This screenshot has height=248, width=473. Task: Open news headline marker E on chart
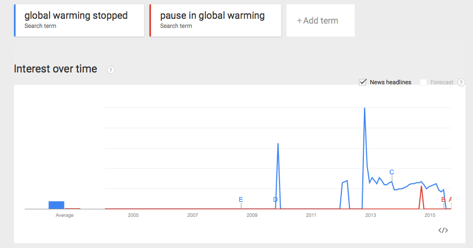pos(241,200)
